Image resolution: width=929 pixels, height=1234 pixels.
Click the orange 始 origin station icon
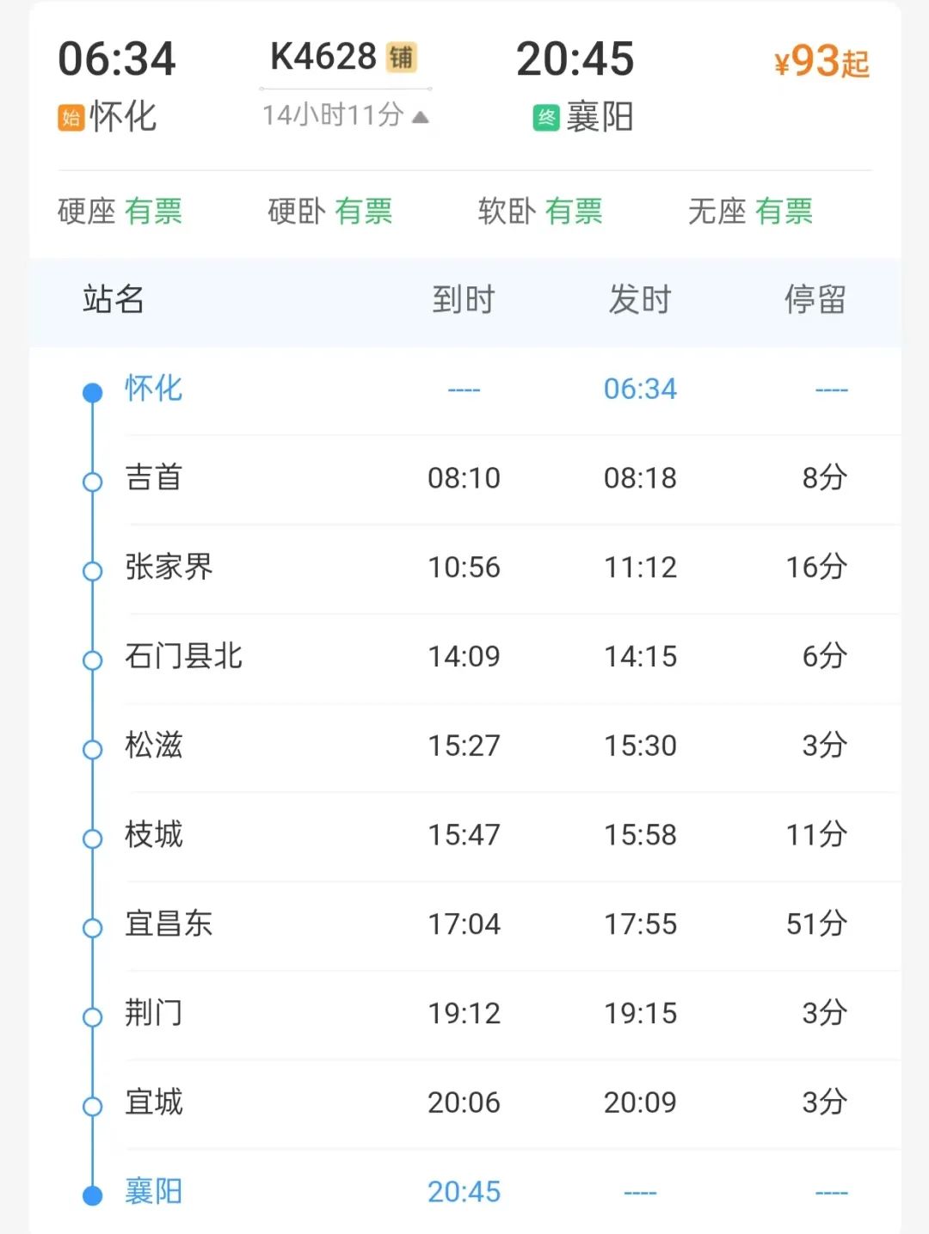pos(71,118)
